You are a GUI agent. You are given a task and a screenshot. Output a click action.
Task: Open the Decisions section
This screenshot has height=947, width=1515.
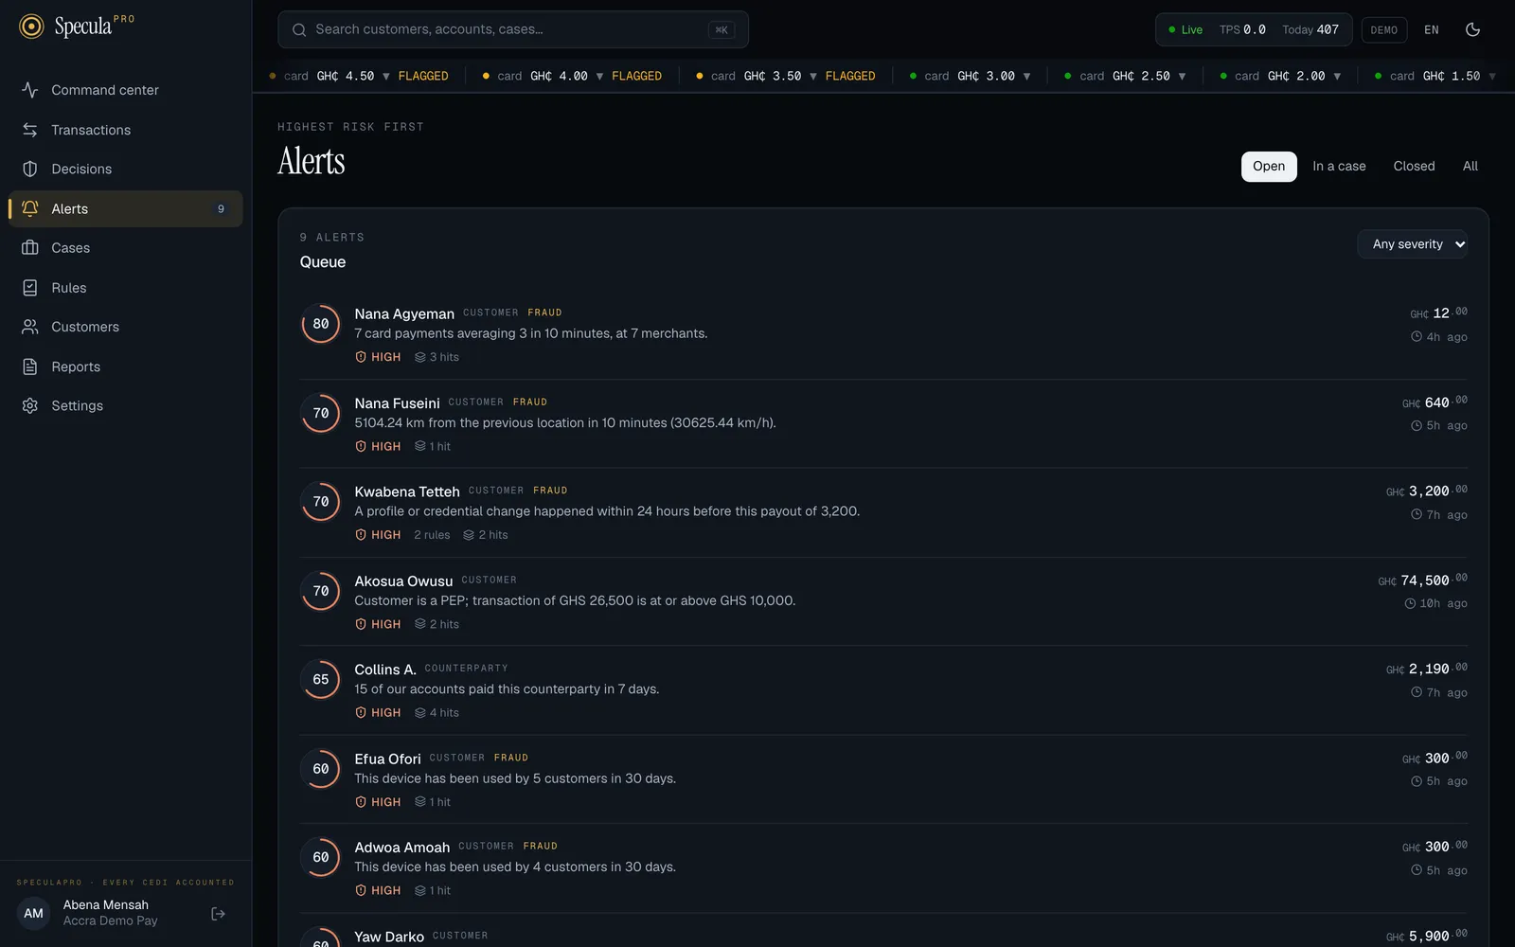126,169
